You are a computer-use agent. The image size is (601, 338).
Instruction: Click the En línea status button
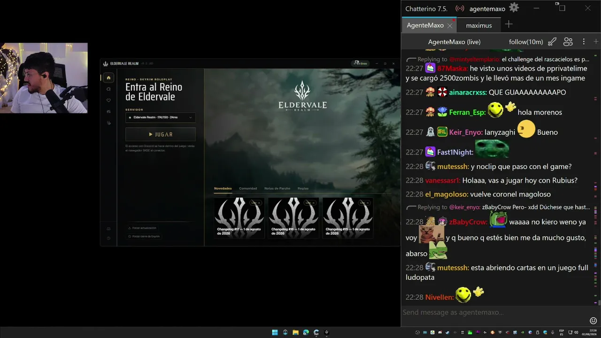[x=360, y=63]
